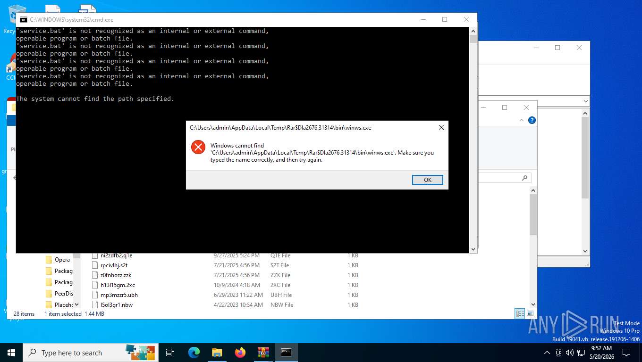Viewport: 642px width, 362px height.
Task: Click the l5ol3gr1.nbw file icon
Action: coord(95,305)
